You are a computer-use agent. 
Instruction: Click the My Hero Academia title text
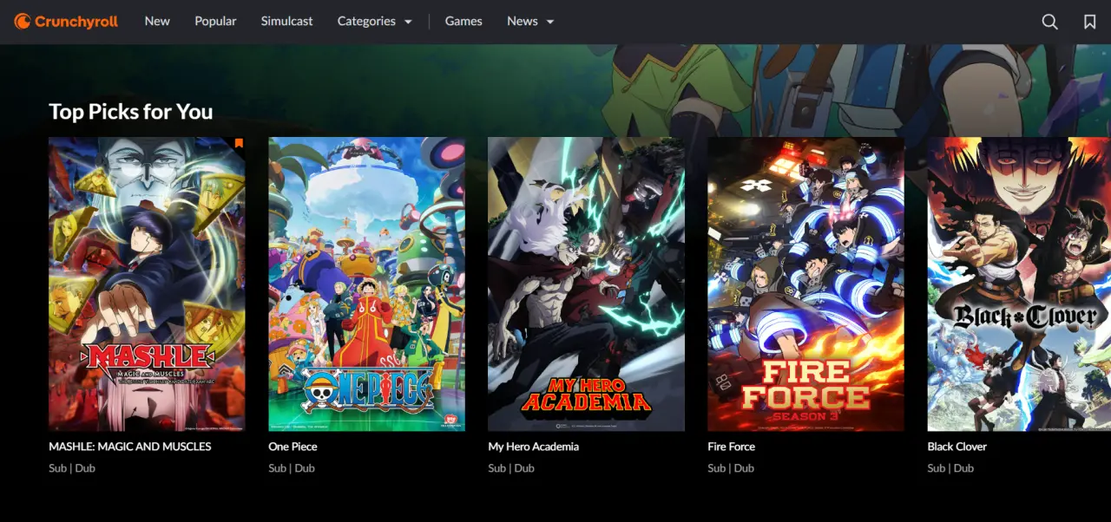pos(533,447)
